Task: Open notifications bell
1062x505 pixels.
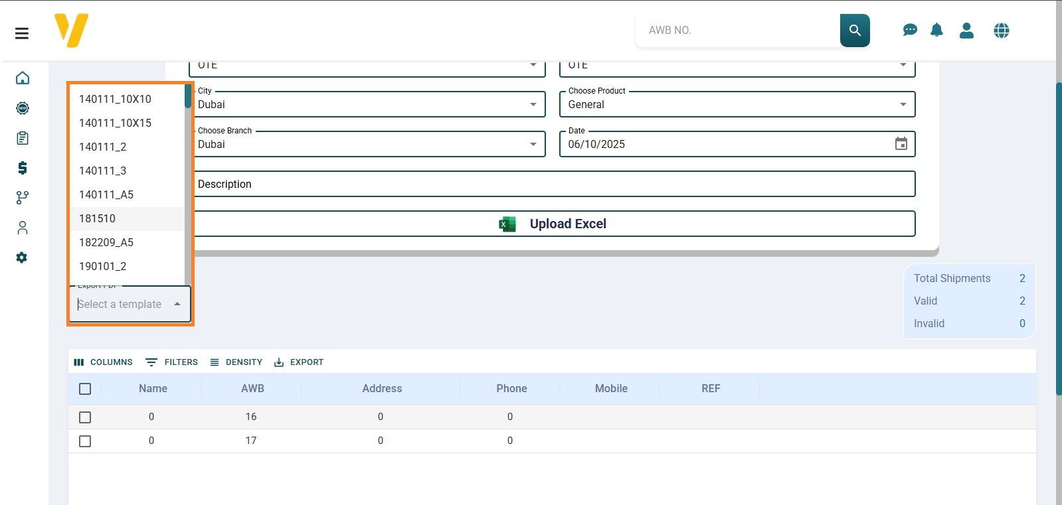Action: [x=936, y=30]
